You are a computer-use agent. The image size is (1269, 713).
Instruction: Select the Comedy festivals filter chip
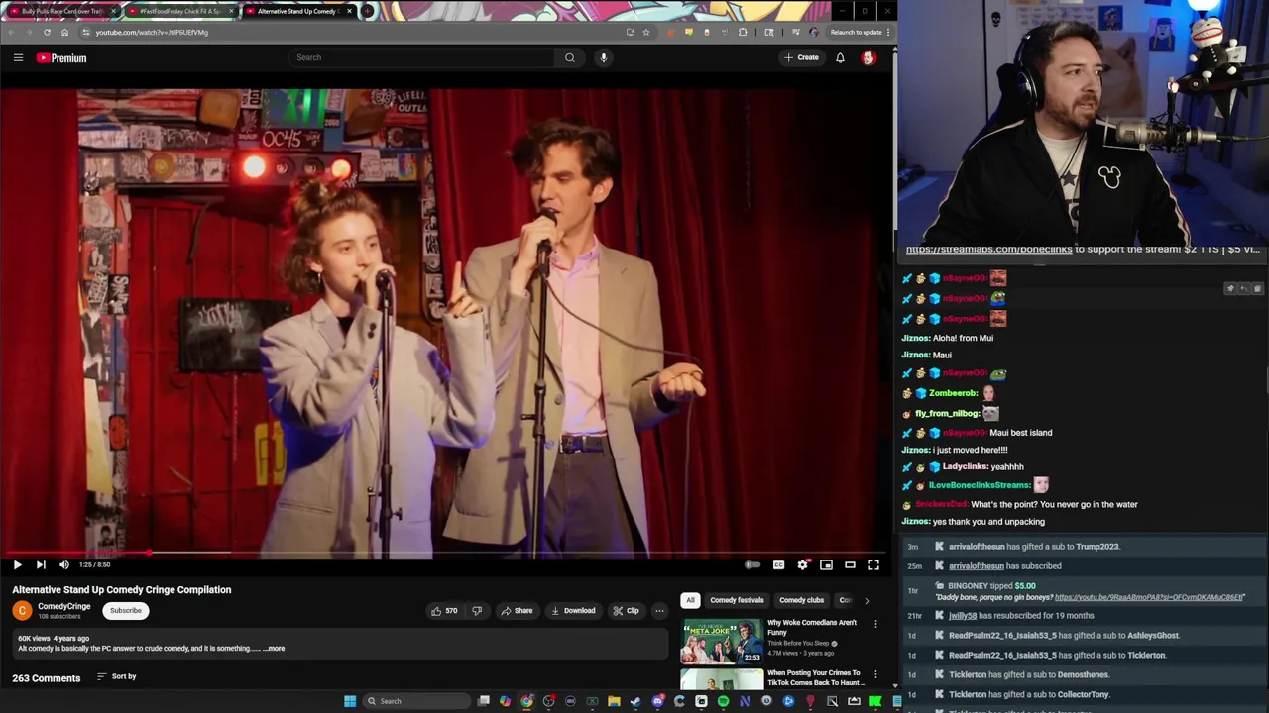click(x=737, y=600)
